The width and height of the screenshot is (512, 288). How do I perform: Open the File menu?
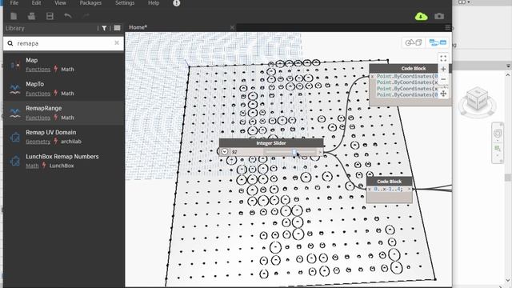pyautogui.click(x=14, y=3)
